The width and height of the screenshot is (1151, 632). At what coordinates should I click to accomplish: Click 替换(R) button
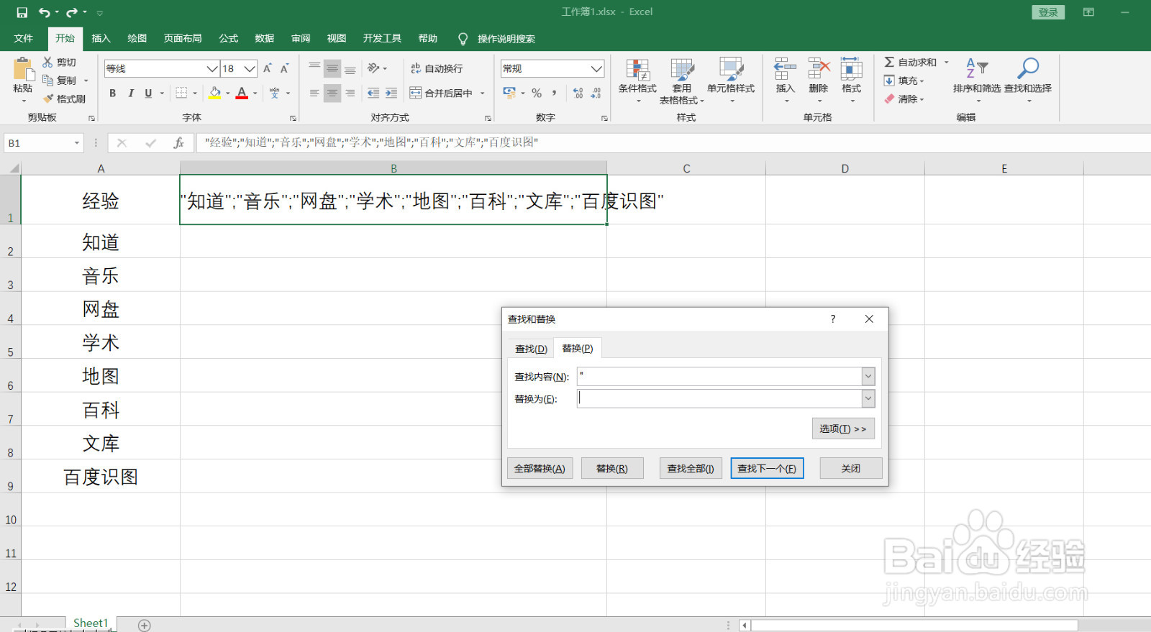click(x=612, y=468)
